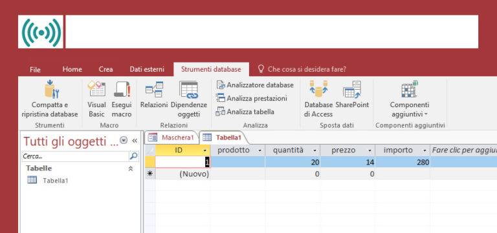Click prezzo cell in new row

(x=348, y=174)
